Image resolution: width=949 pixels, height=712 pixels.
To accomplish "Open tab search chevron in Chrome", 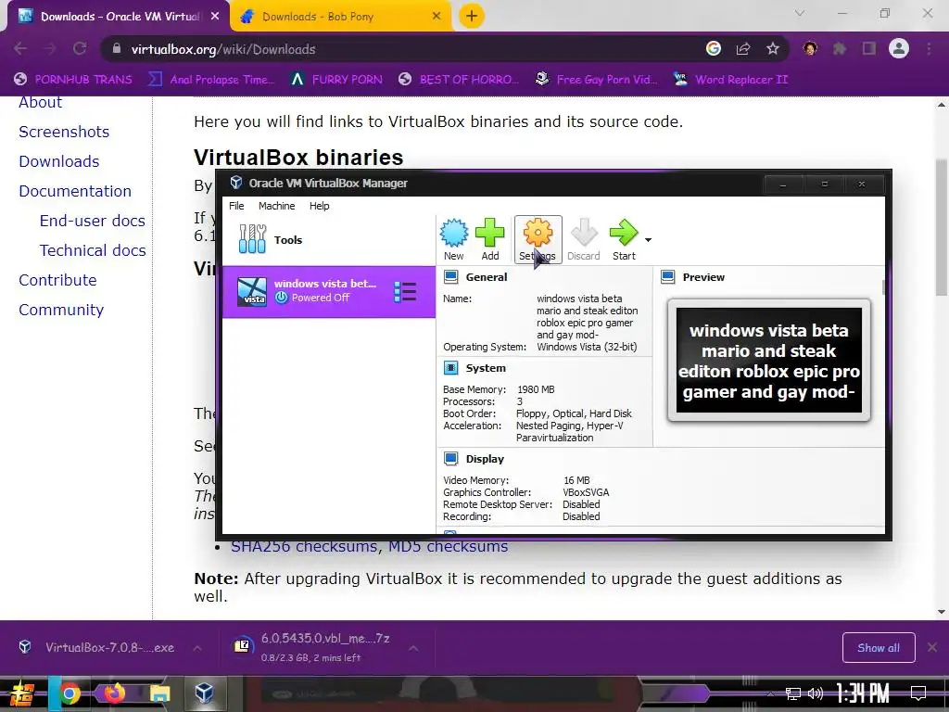I will point(800,13).
